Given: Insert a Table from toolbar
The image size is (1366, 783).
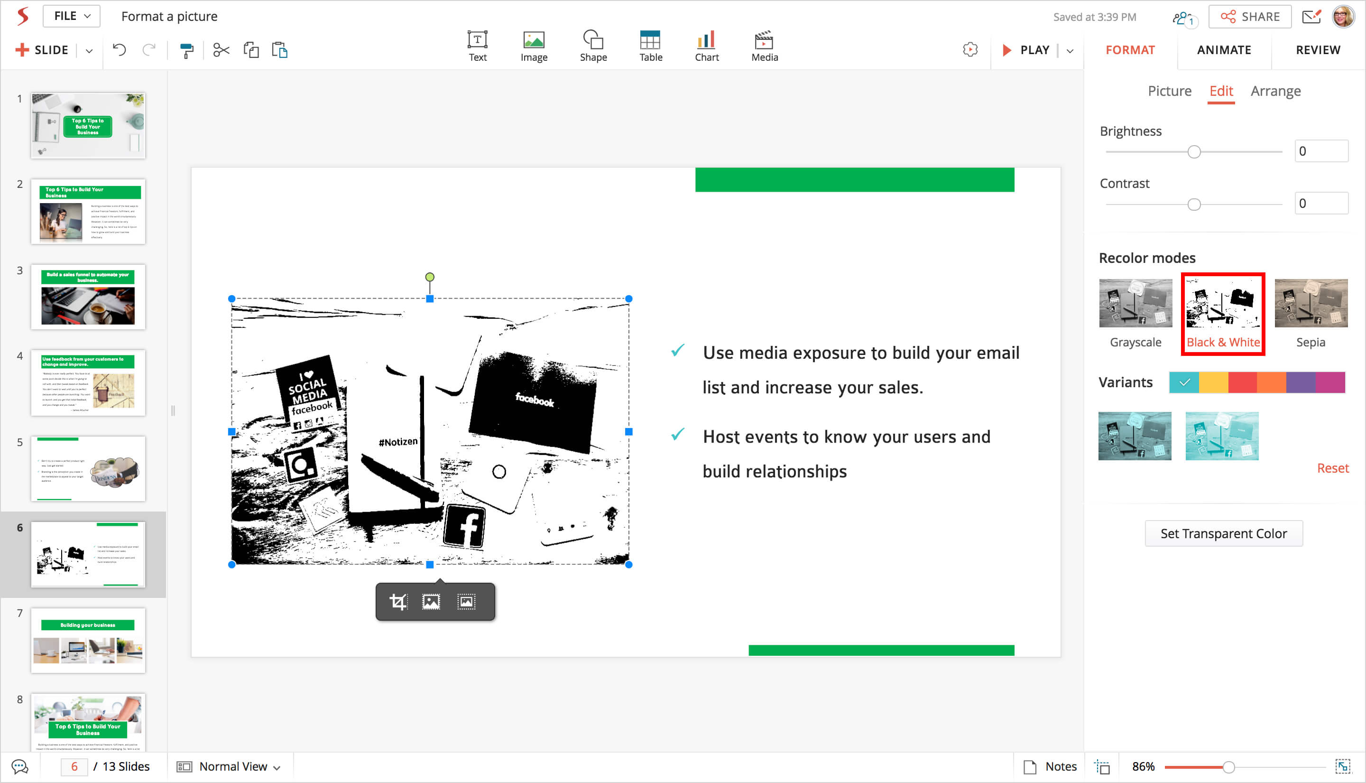Looking at the screenshot, I should pos(650,46).
